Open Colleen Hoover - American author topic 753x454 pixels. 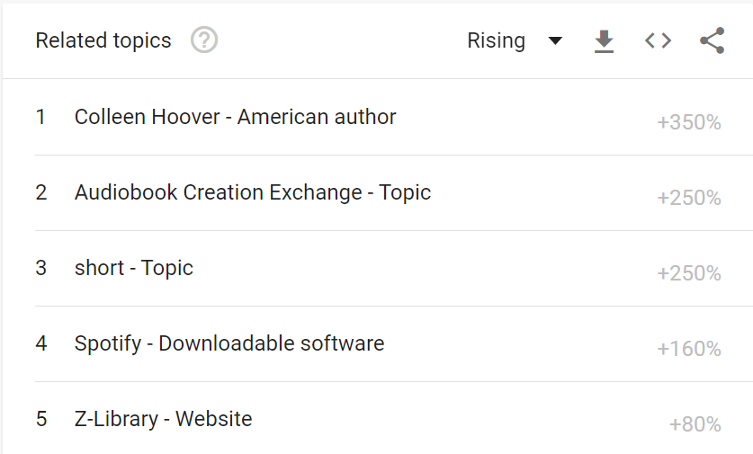pos(236,117)
